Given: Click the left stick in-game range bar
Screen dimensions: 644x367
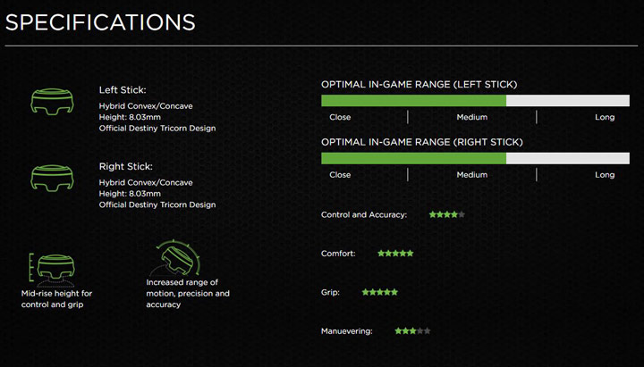Looking at the screenshot, I should coord(476,100).
